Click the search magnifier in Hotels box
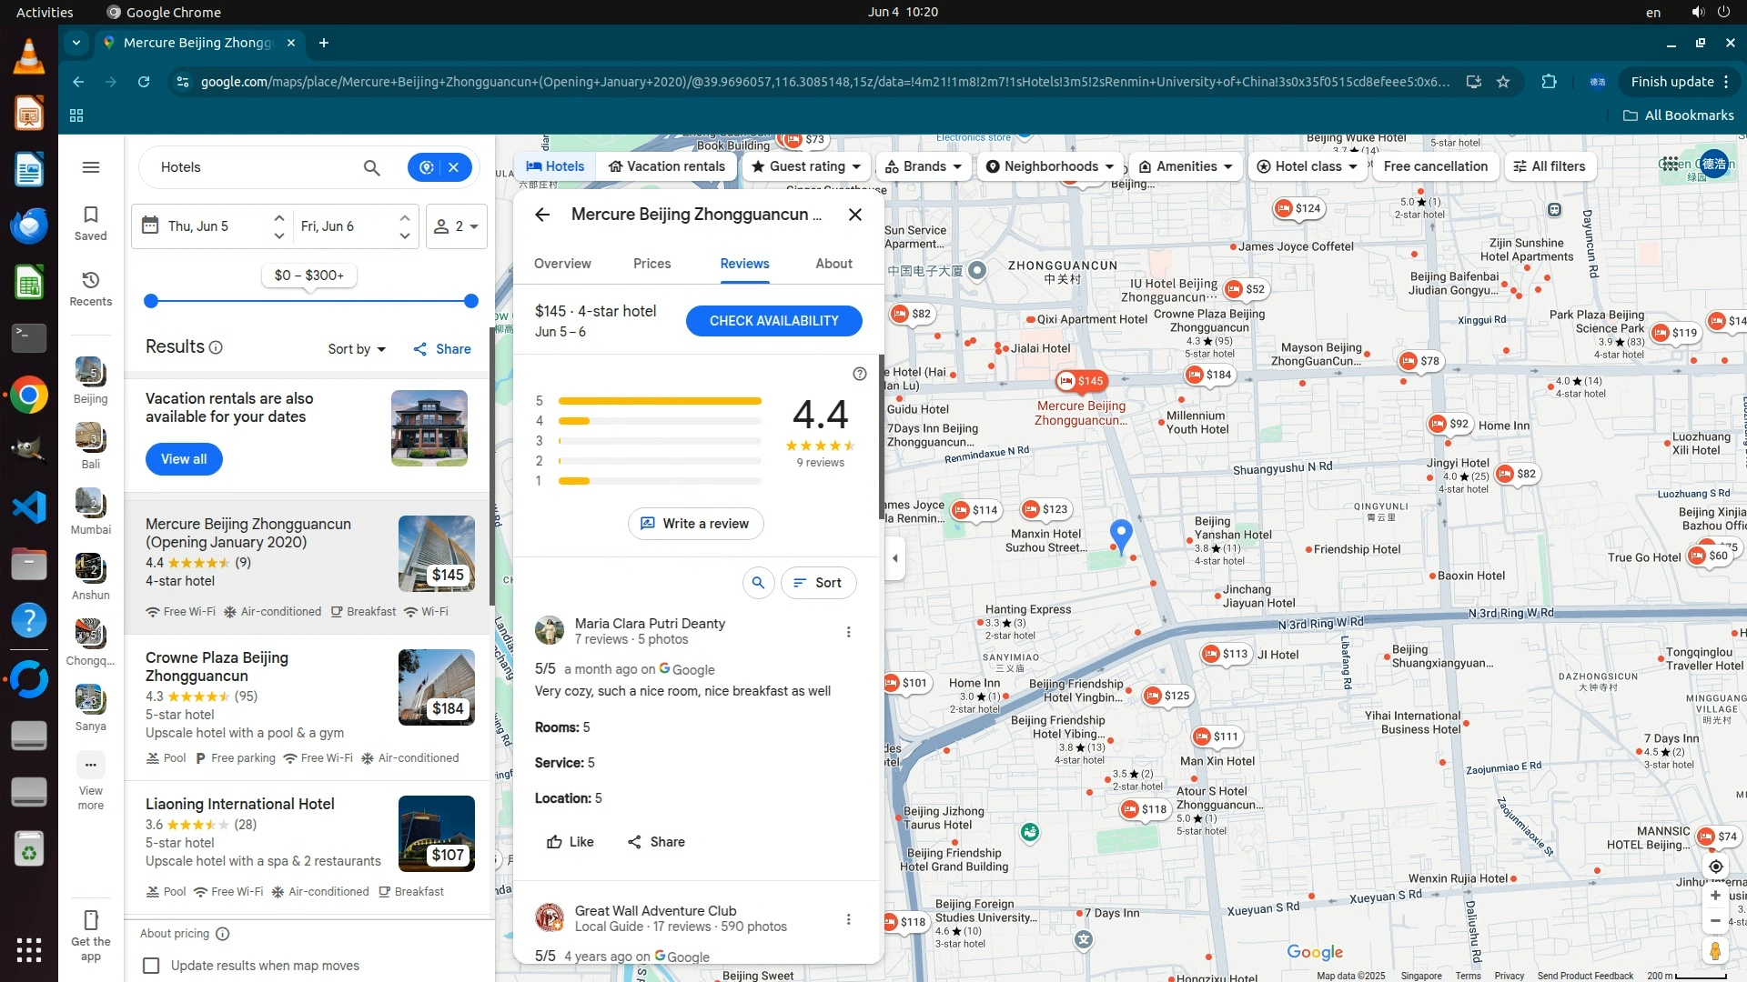 pos(371,167)
